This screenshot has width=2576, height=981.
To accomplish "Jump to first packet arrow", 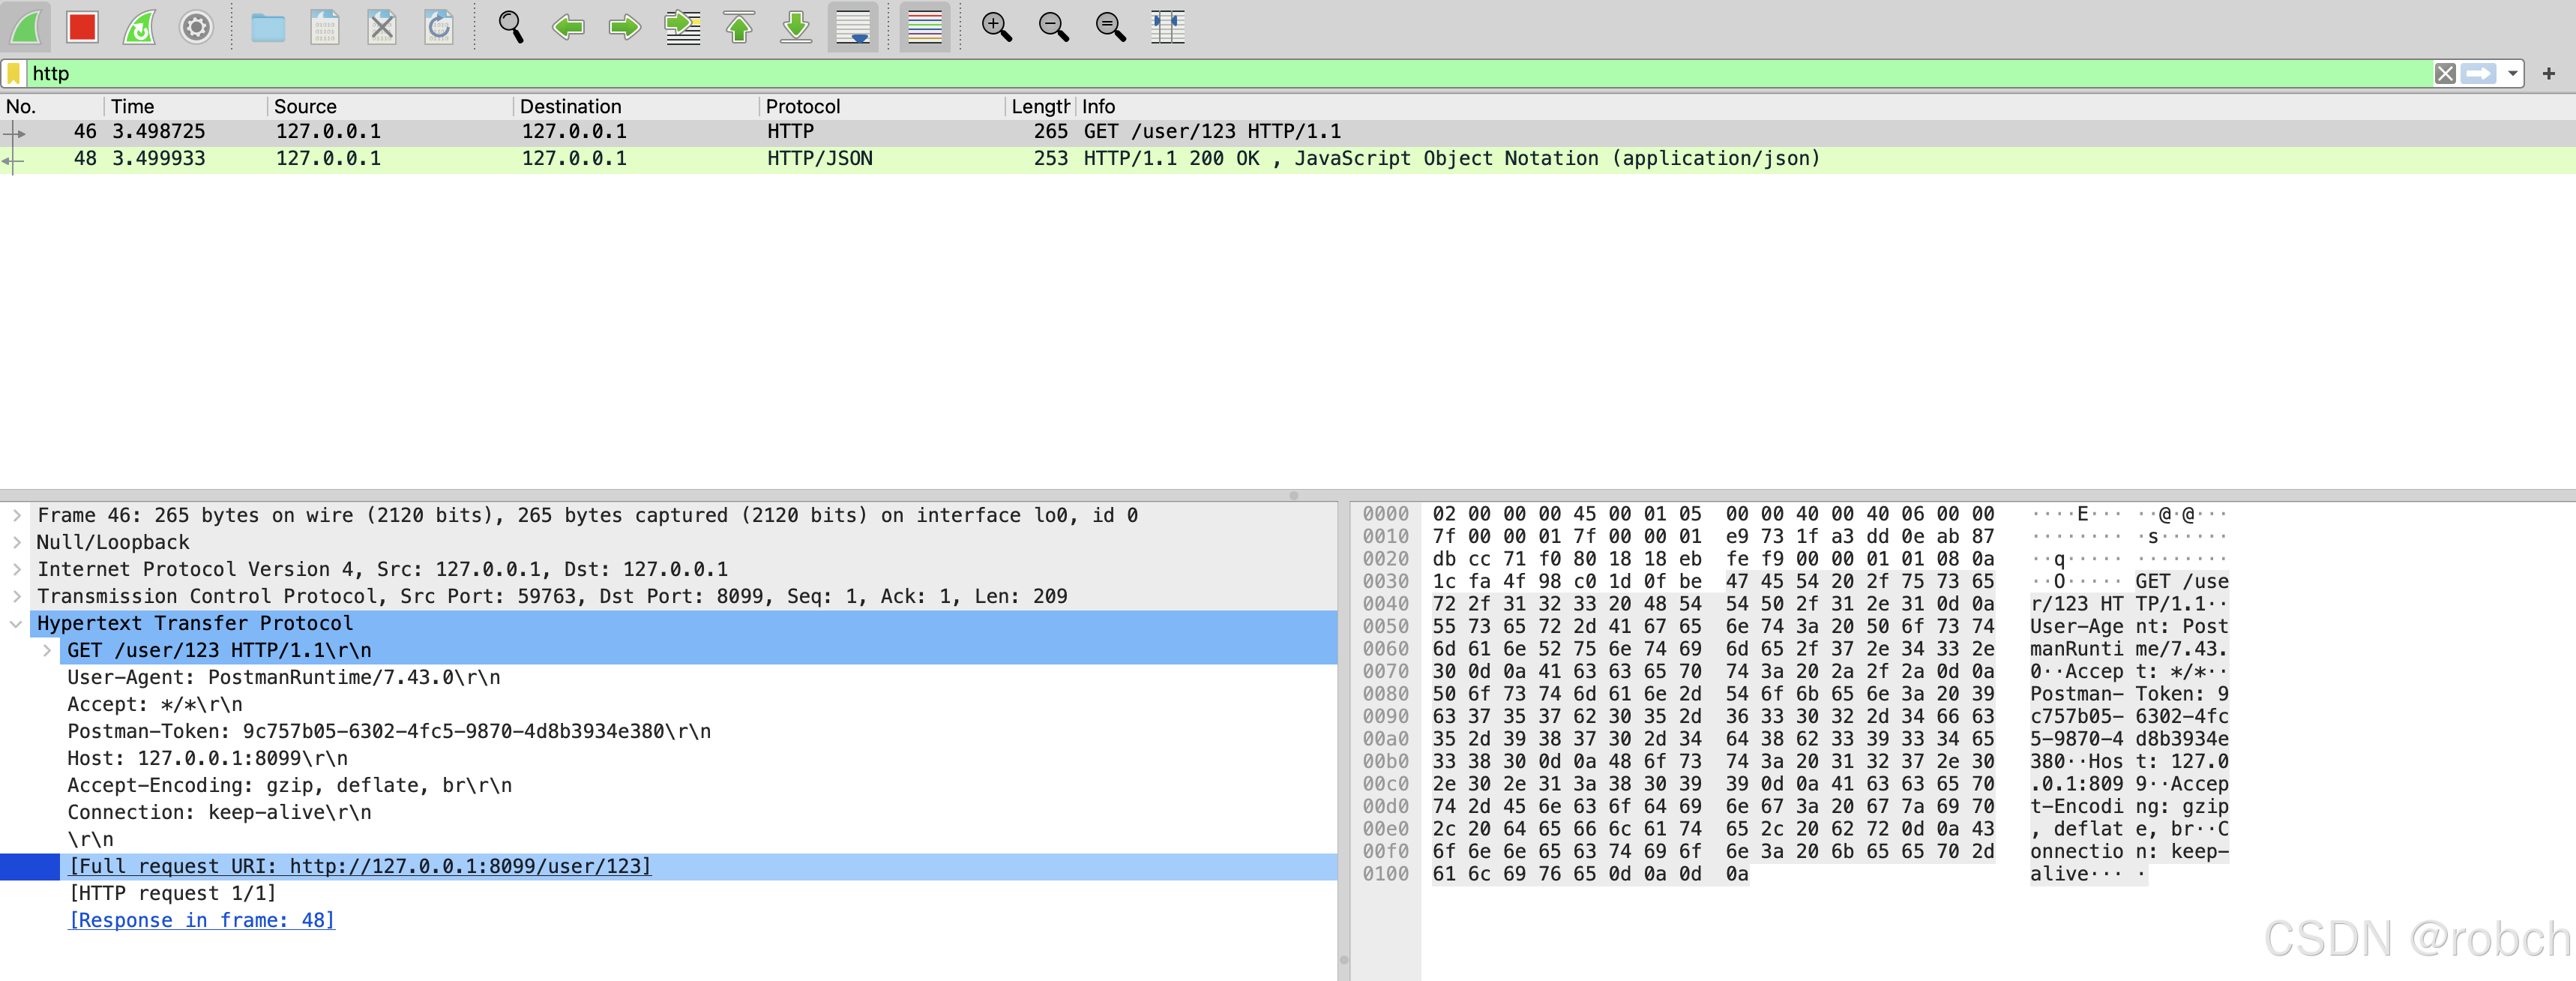I will (739, 27).
